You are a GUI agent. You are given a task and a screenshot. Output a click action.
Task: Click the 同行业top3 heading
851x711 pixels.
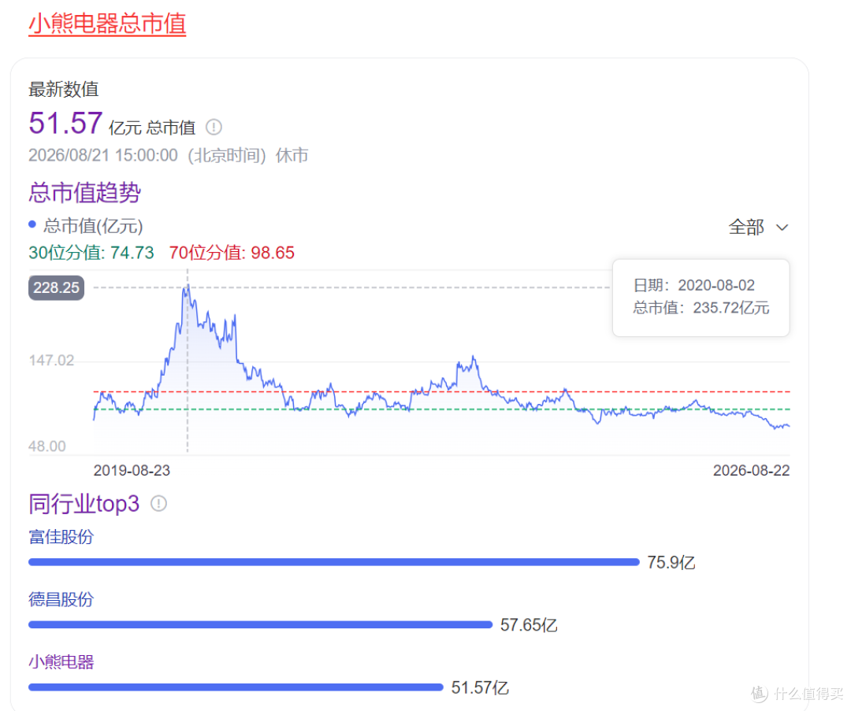(84, 504)
